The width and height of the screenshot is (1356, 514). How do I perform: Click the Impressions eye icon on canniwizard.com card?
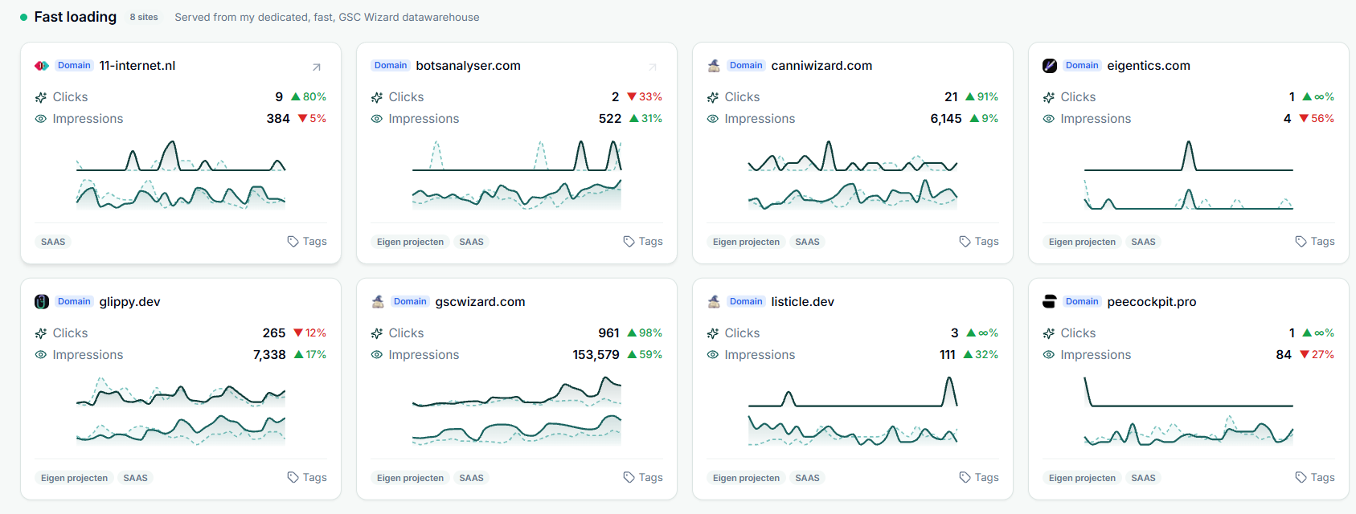pos(713,119)
